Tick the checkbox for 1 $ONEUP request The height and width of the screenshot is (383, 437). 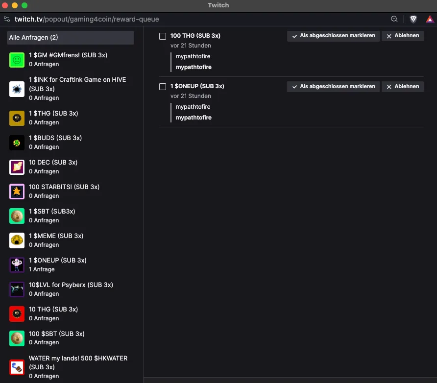[163, 87]
